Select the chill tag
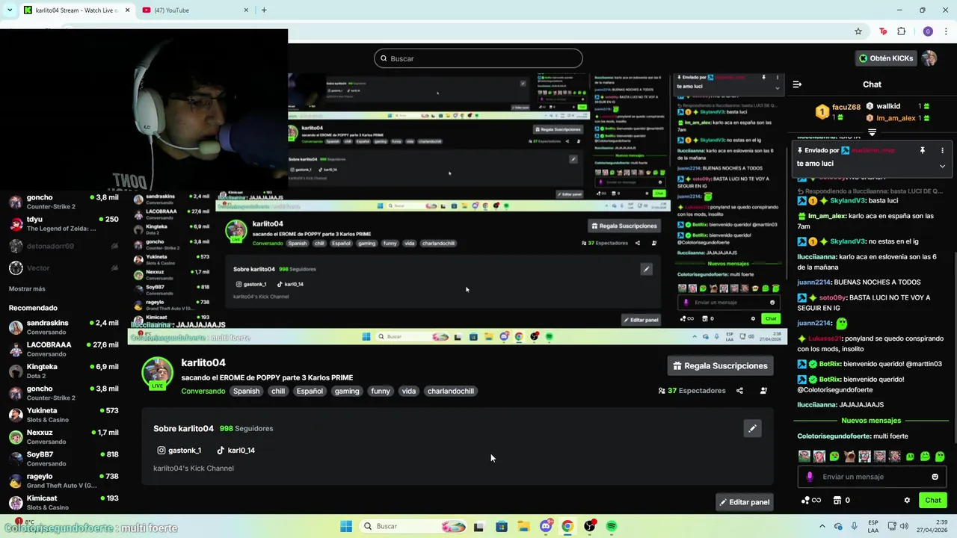The width and height of the screenshot is (957, 538). pyautogui.click(x=278, y=391)
